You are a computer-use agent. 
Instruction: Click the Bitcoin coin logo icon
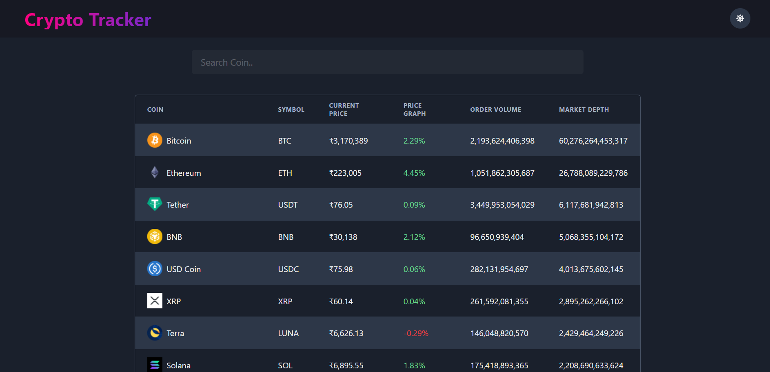(x=155, y=140)
